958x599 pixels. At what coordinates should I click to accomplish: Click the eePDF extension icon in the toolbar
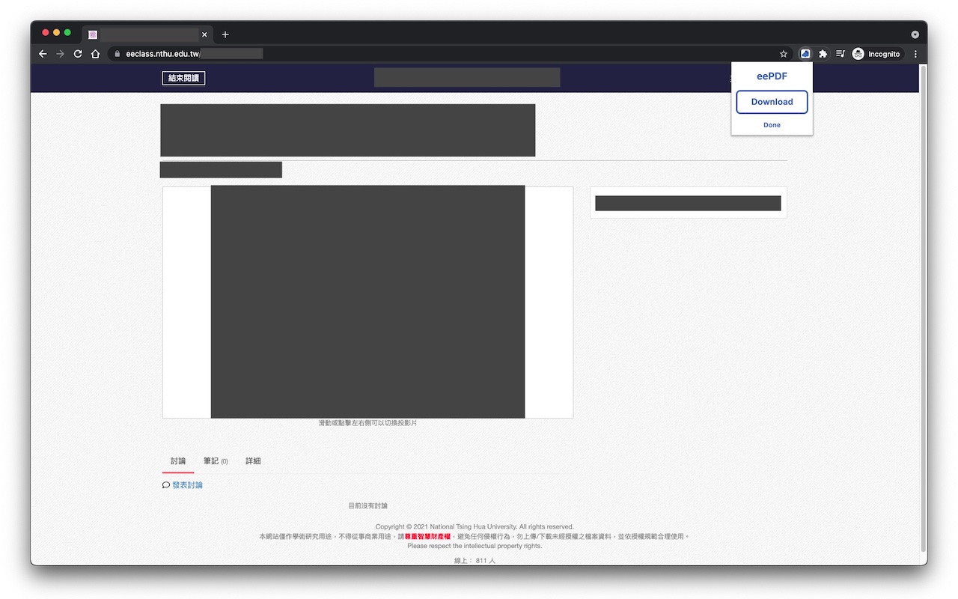805,53
